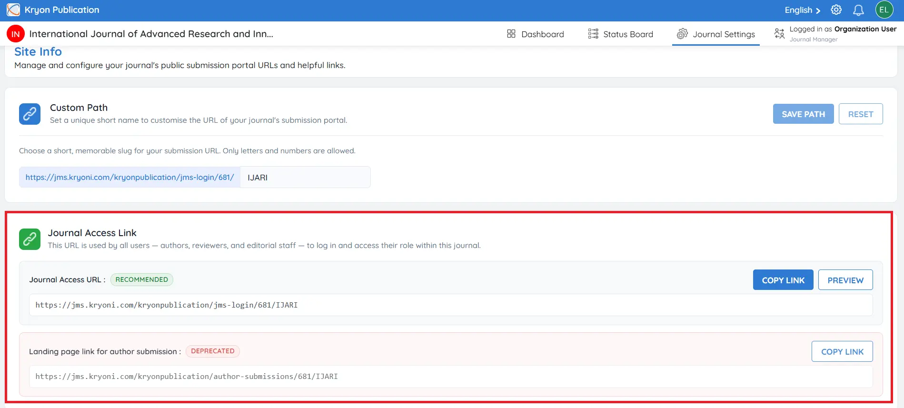904x408 pixels.
Task: Click the RECOMMENDED badge
Action: coord(142,279)
